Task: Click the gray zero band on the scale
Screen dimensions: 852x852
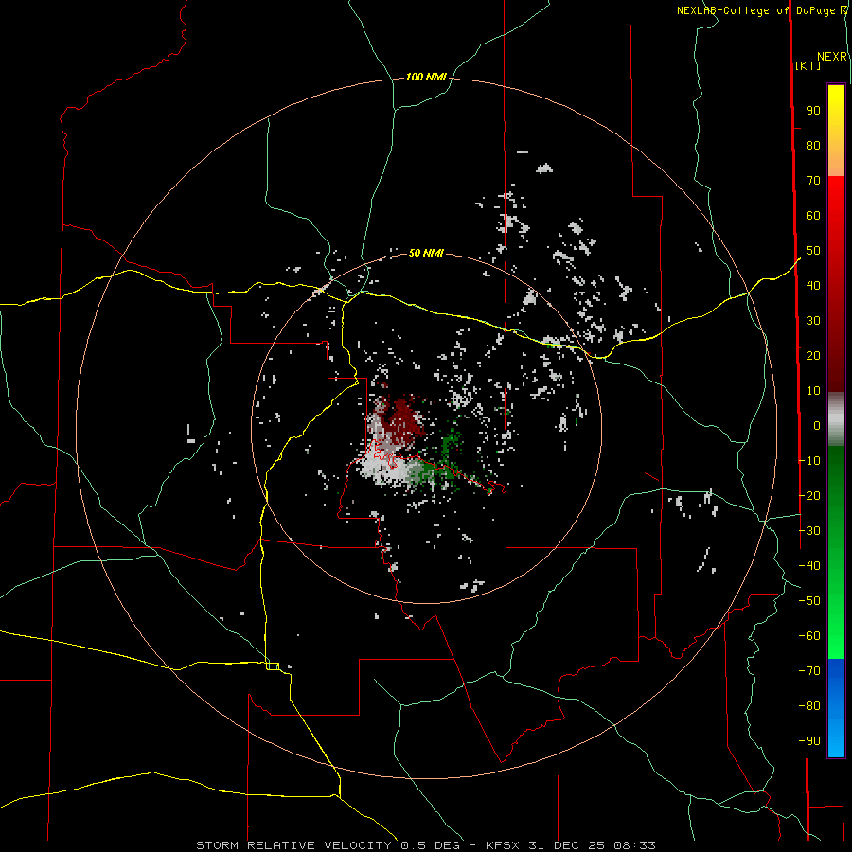Action: click(836, 419)
